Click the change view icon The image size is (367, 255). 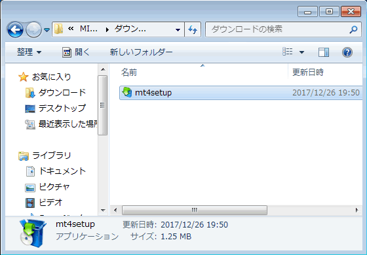click(288, 52)
